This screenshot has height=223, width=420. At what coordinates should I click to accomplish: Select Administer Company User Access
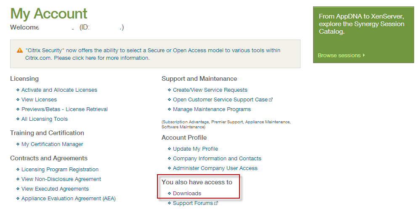point(215,168)
